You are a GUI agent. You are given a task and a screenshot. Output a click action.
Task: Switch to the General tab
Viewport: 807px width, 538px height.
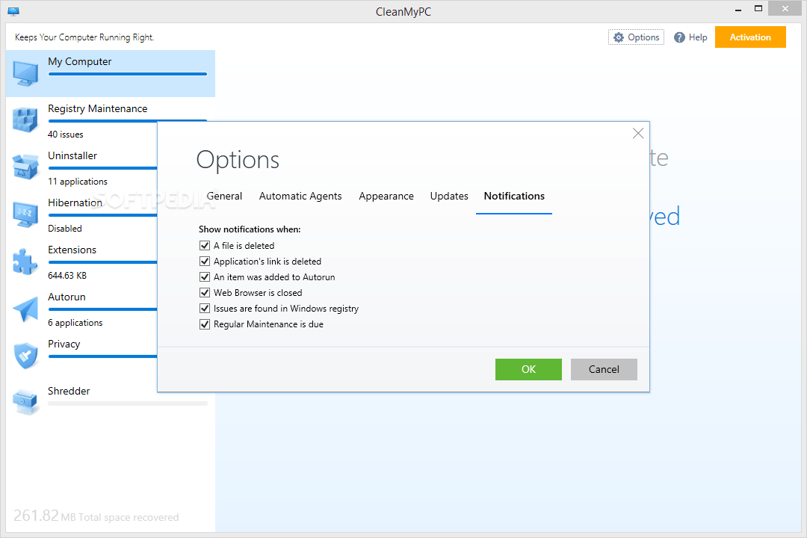click(224, 197)
